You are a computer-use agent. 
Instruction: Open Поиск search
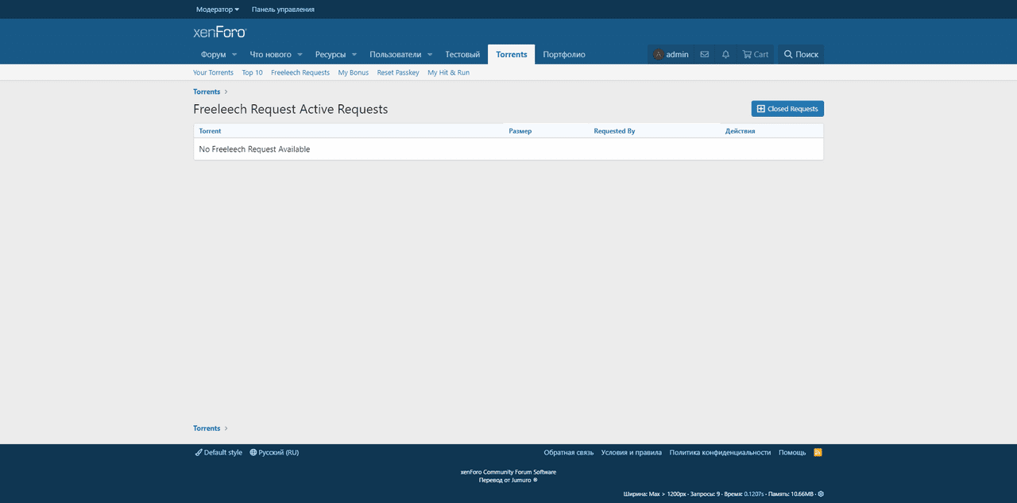pos(801,55)
